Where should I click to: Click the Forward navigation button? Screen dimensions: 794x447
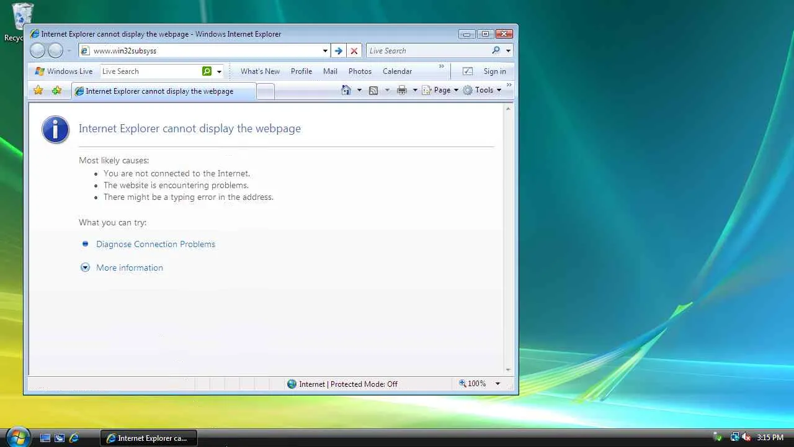pos(56,51)
